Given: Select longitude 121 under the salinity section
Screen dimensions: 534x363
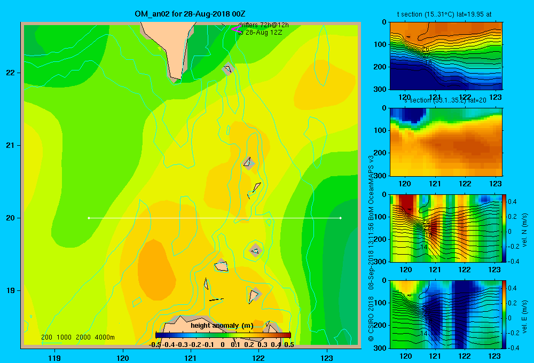Looking at the screenshot, I should 435,184.
